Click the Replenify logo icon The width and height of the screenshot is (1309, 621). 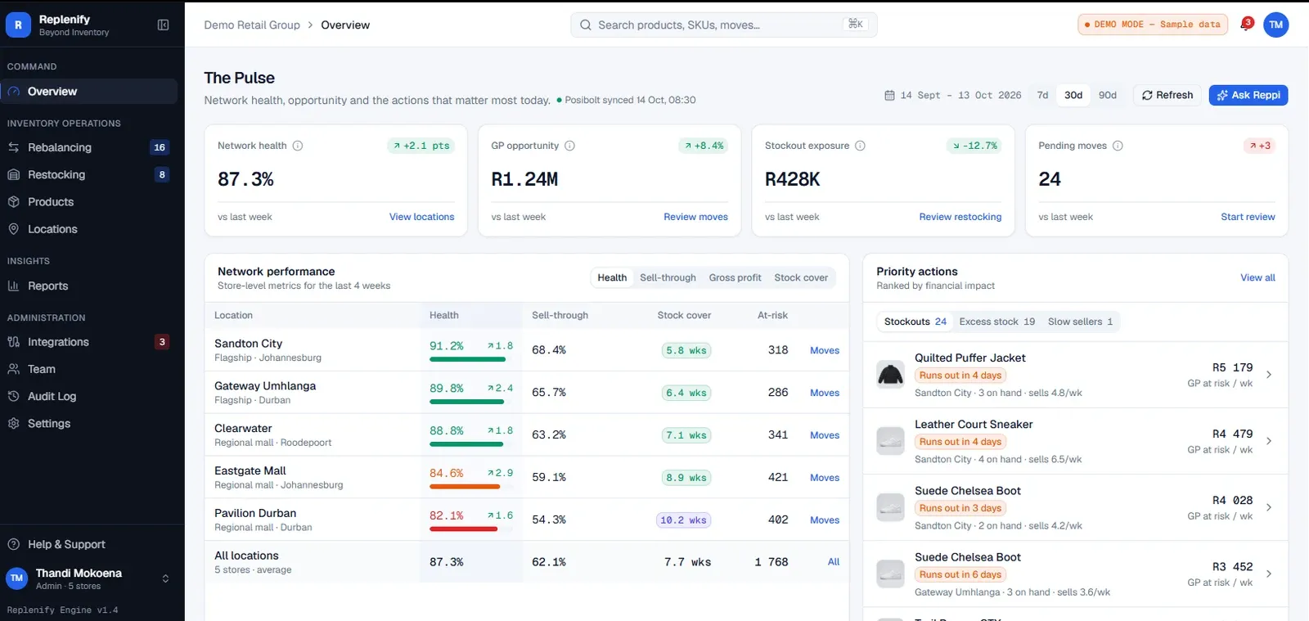click(18, 25)
